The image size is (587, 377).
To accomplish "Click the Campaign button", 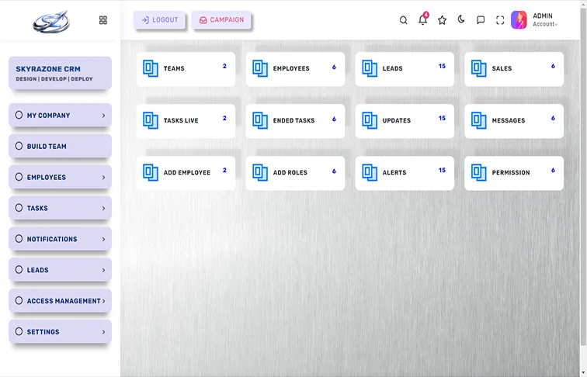I will 221,20.
